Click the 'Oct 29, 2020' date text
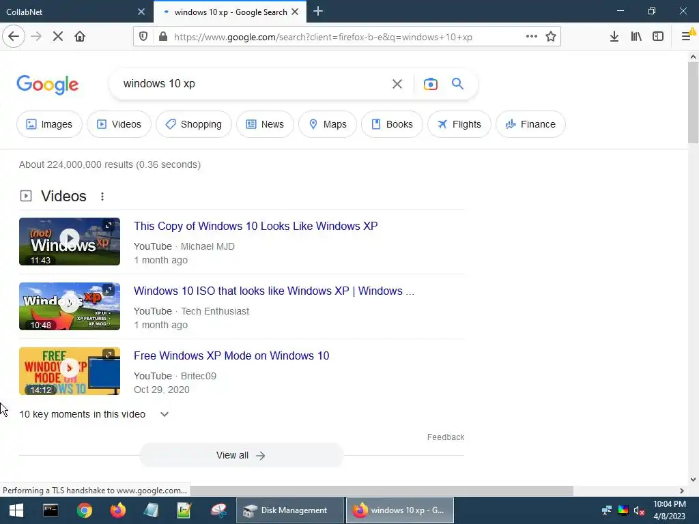Screen dimensions: 699x524 (161, 390)
